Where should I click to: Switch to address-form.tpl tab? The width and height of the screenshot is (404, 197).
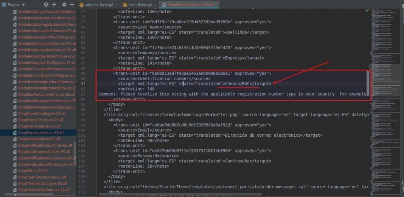click(x=99, y=4)
